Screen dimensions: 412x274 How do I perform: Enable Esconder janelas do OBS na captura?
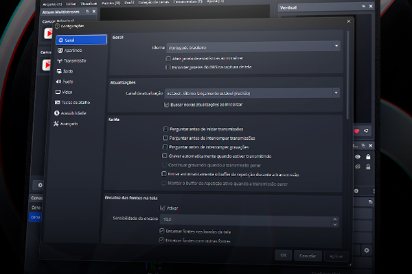pyautogui.click(x=168, y=67)
